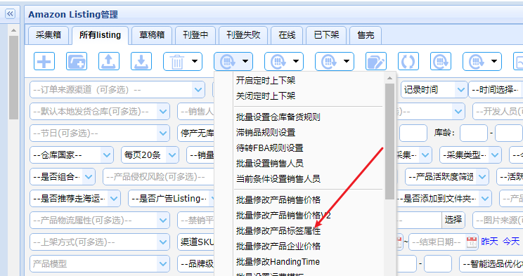The image size is (523, 276).
Task: Open the 草稿箱 tab
Action: [x=152, y=35]
